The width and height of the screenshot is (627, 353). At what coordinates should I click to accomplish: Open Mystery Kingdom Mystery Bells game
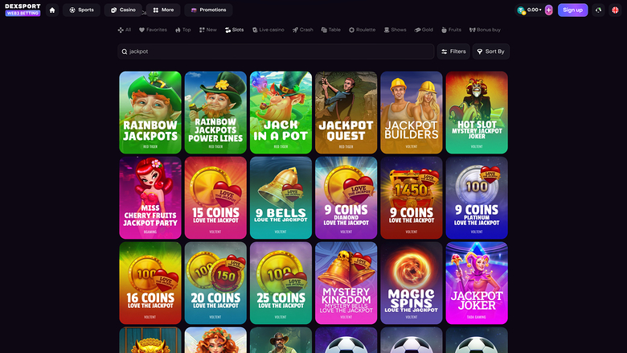346,283
